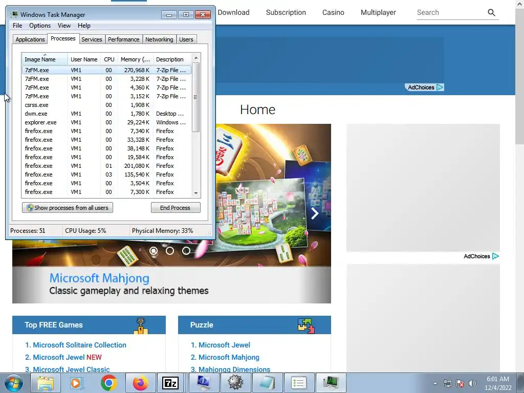Launch Windows Media Player from taskbar
This screenshot has height=393, width=524.
pos(77,383)
